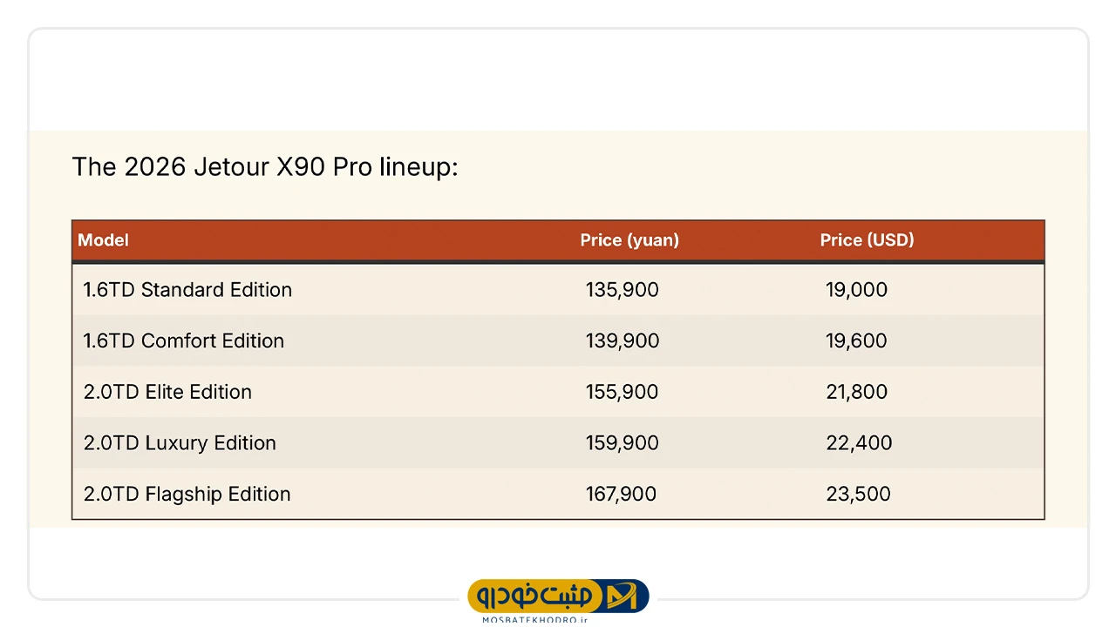Select the 1.6TD Standard Edition row label
This screenshot has height=627, width=1116.
(187, 290)
